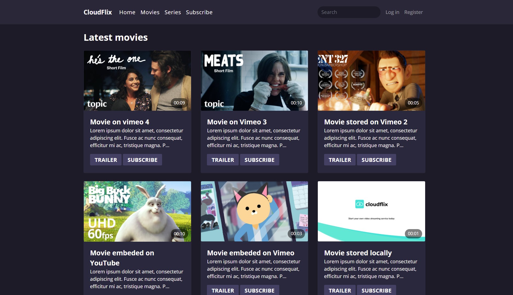This screenshot has width=513, height=295.
Task: Go to Home in navigation
Action: [x=127, y=12]
